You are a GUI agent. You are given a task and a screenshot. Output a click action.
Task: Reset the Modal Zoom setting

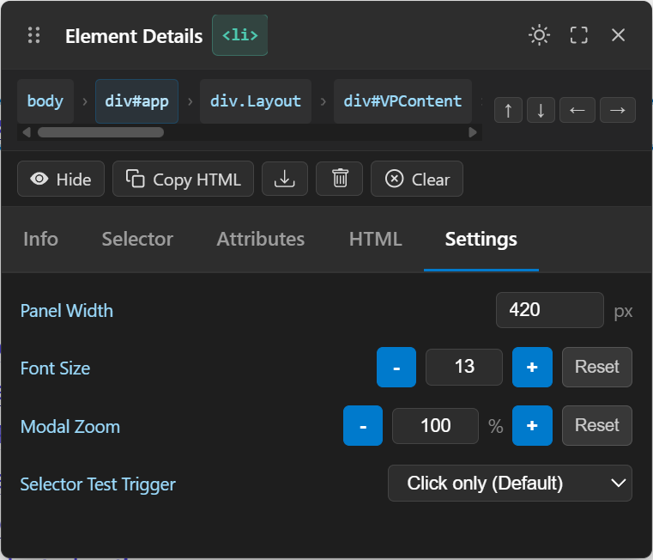[597, 426]
